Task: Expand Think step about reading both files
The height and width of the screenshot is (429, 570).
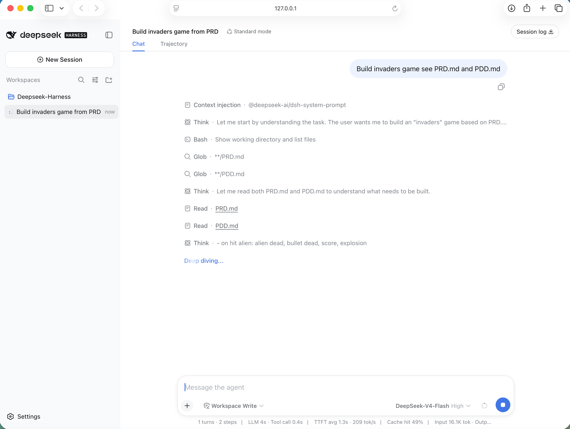Action: click(307, 191)
